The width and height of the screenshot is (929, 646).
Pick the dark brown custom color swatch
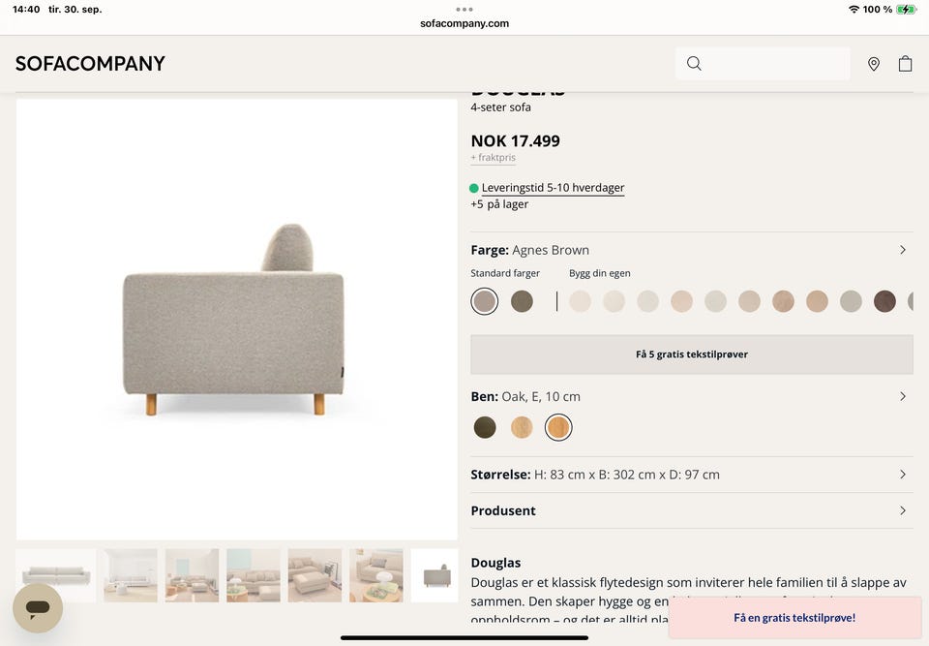(884, 301)
